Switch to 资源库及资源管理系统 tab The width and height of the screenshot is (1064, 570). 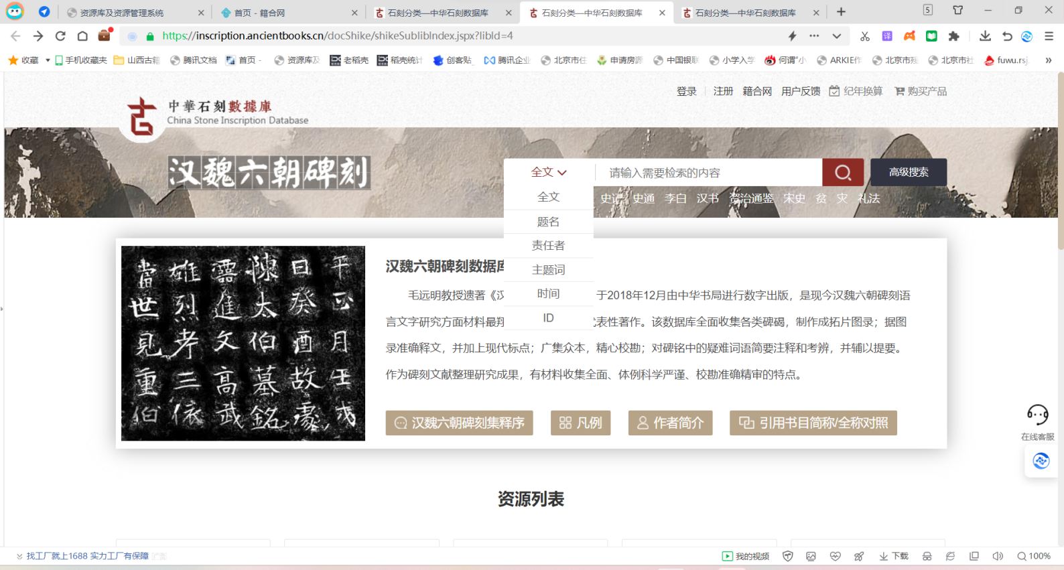pos(134,13)
